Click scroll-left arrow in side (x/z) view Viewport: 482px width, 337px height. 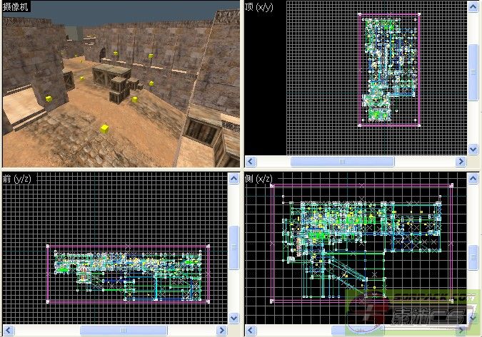(x=251, y=331)
